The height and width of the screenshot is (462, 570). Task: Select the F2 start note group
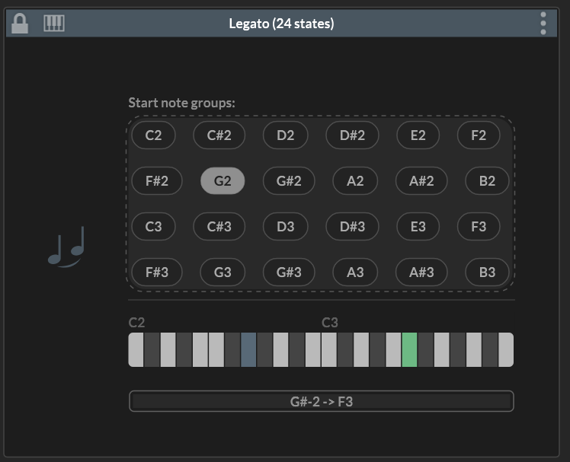point(479,135)
